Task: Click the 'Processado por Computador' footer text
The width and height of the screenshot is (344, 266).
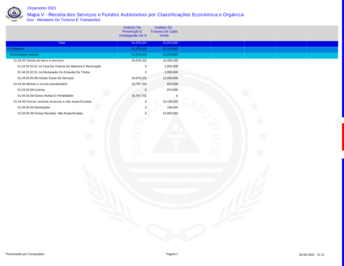Action: coord(25,254)
